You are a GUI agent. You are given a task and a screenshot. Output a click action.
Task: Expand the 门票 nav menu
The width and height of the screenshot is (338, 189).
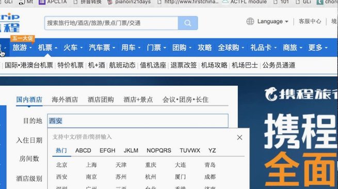point(156,48)
